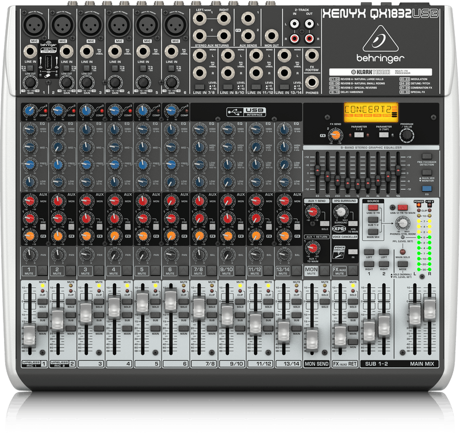This screenshot has width=460, height=439.
Task: Click the PROGRAM / VALUE knob
Action: tap(407, 135)
